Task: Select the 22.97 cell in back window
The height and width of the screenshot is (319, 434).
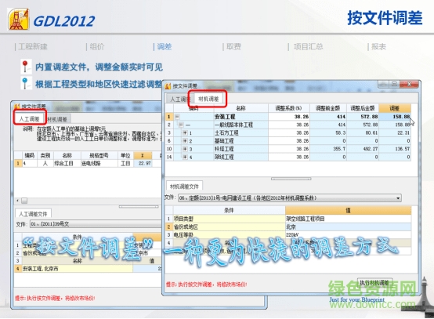Action: point(143,163)
